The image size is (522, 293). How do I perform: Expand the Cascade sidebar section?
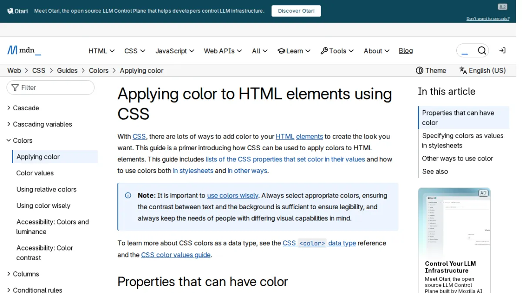click(x=23, y=108)
